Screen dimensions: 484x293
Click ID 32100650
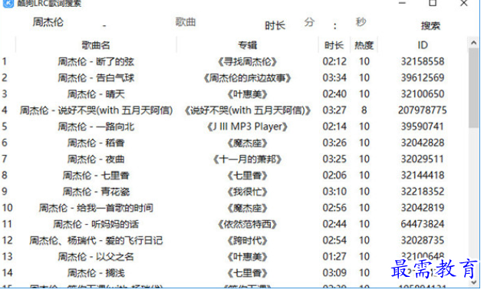(423, 94)
